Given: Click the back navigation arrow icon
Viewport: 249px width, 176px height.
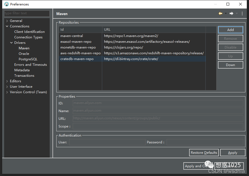Looking at the screenshot, I should (x=220, y=13).
